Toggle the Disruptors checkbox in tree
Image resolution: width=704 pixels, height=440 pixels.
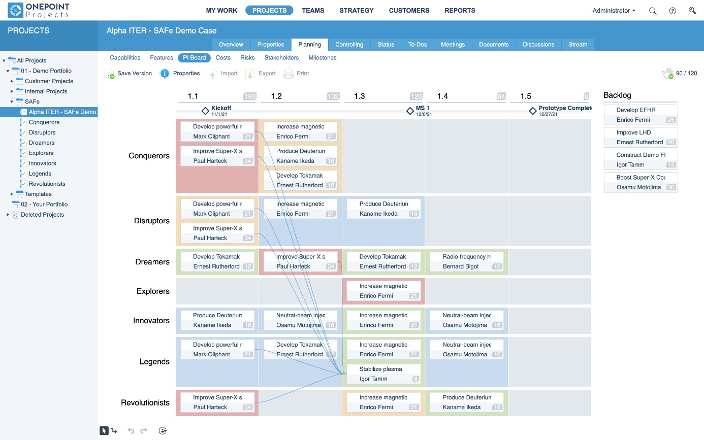[x=23, y=132]
